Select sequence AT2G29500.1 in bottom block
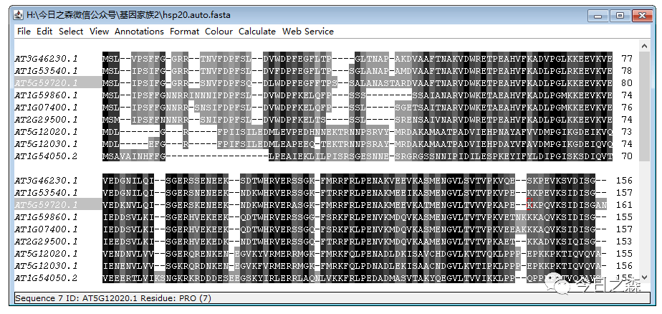 coord(47,242)
